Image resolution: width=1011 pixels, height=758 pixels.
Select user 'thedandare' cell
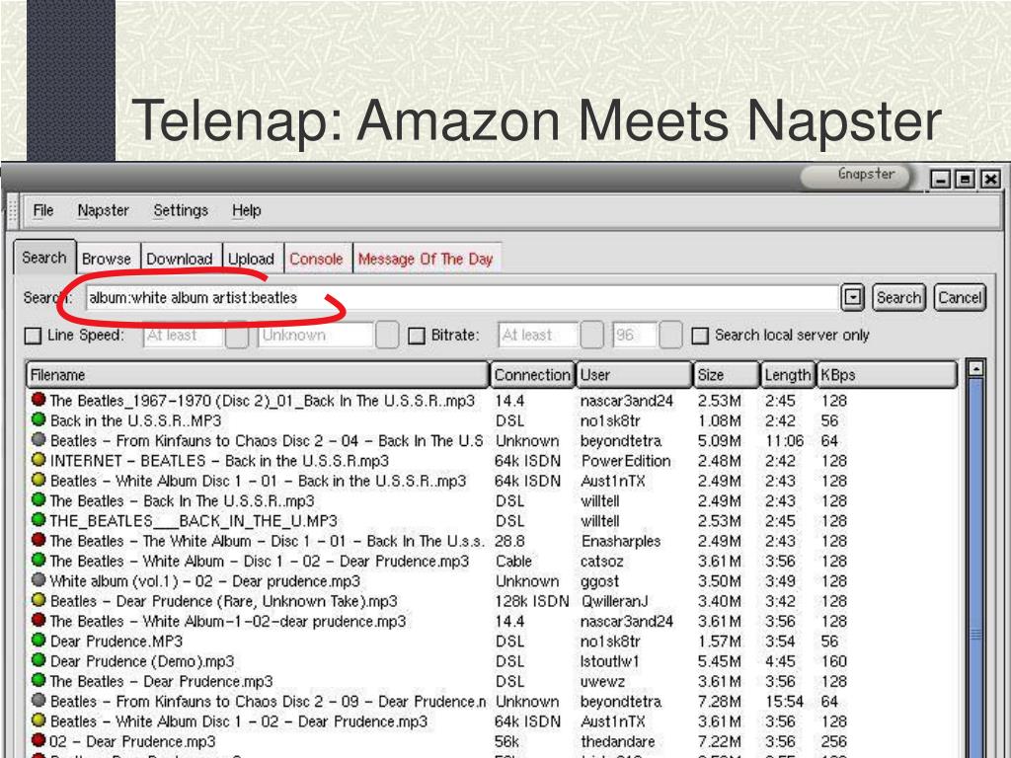tap(618, 742)
